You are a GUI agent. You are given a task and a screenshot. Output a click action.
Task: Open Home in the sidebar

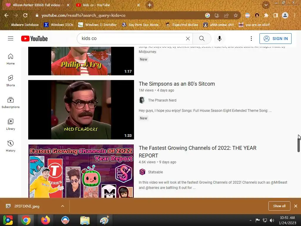click(x=11, y=59)
